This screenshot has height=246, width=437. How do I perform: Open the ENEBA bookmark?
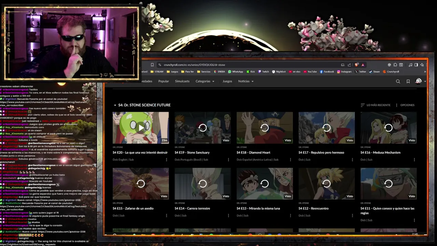219,72
